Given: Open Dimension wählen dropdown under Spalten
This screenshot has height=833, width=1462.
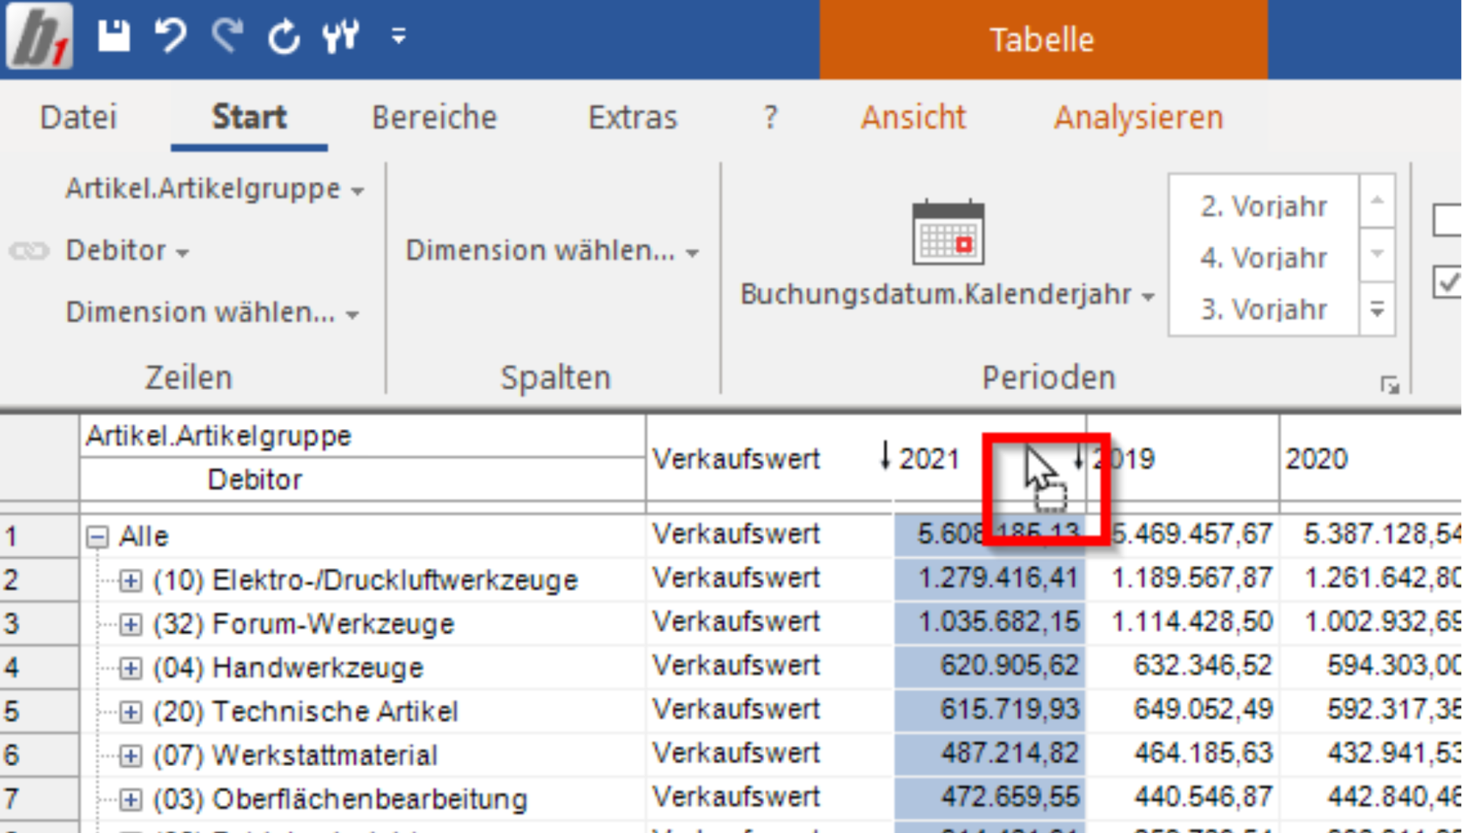Looking at the screenshot, I should (x=553, y=251).
